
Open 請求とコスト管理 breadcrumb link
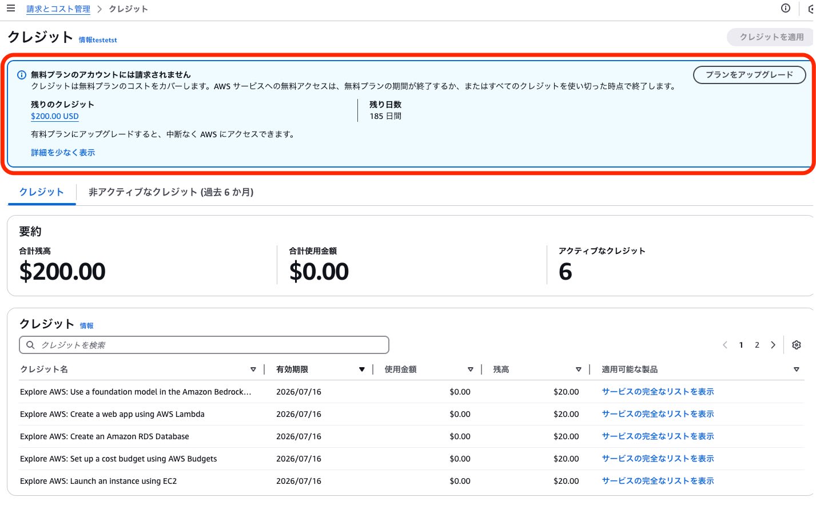[58, 9]
